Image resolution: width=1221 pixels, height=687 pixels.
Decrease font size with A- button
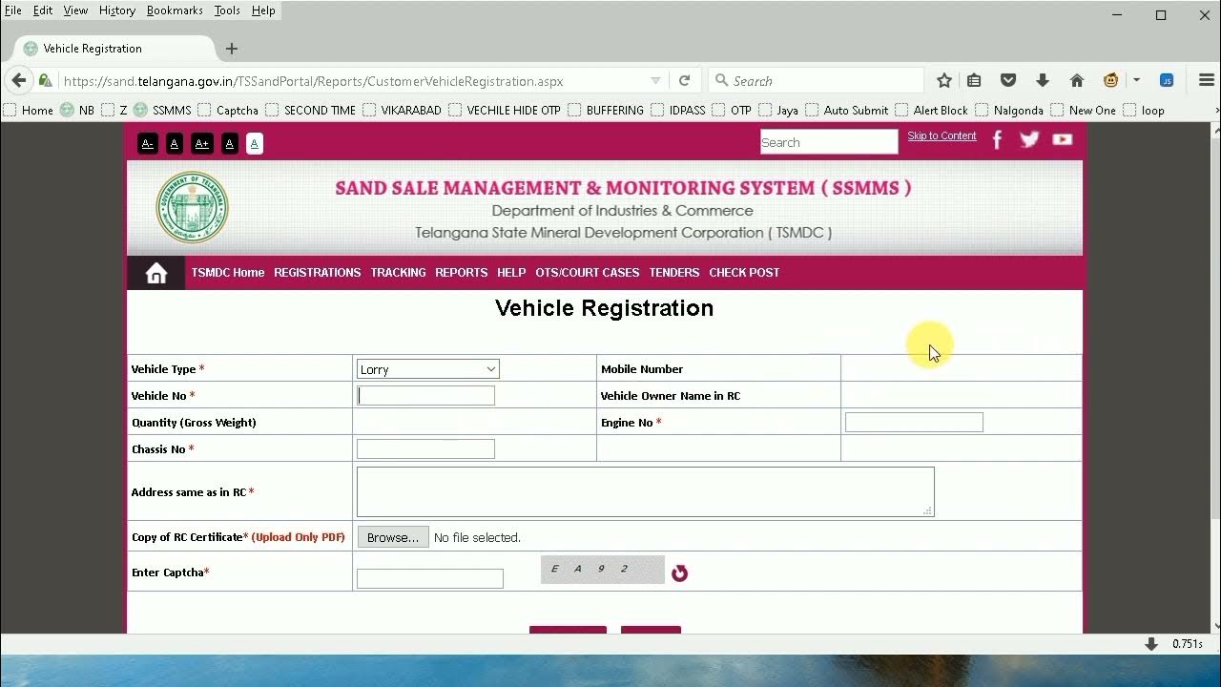point(147,143)
